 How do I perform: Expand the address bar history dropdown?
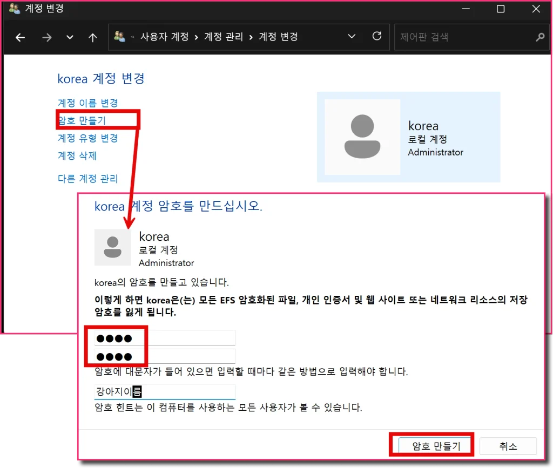(352, 36)
